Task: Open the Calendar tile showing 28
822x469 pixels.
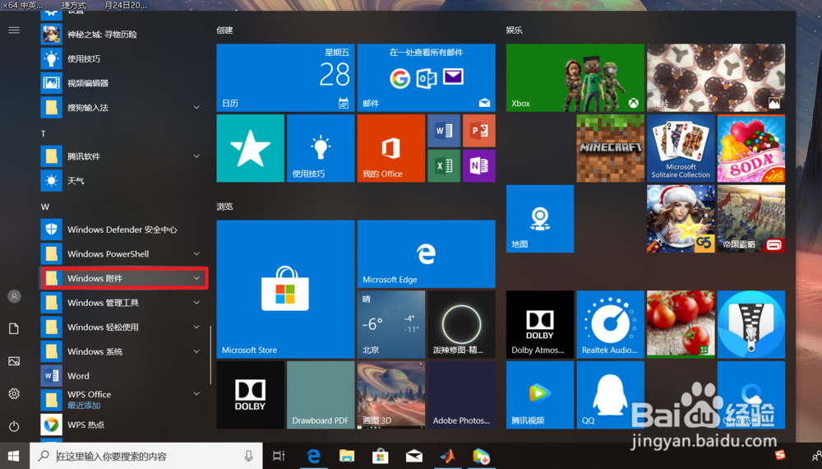Action: pyautogui.click(x=285, y=77)
